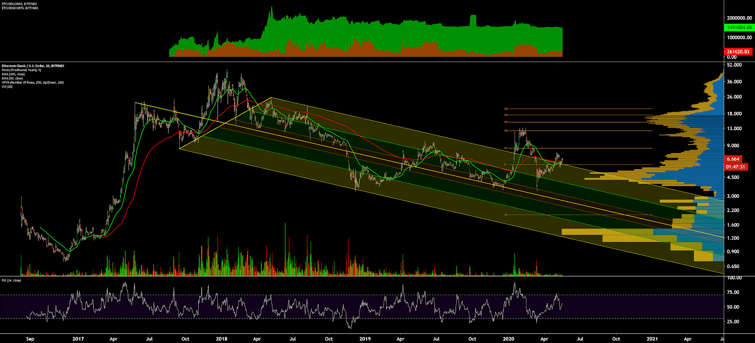Click the 01:47:31 bar countdown label
Image resolution: width=755 pixels, height=343 pixels.
pyautogui.click(x=733, y=167)
